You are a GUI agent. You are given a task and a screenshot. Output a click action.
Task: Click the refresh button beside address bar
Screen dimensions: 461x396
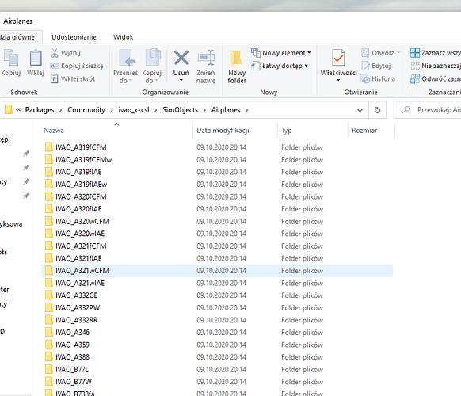pos(378,110)
